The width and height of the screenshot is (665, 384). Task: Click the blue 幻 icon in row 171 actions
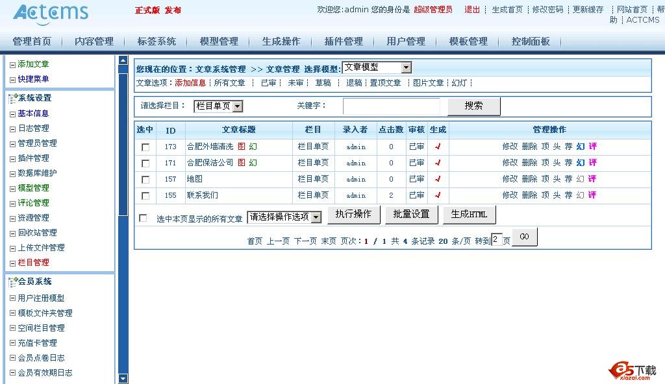pyautogui.click(x=581, y=163)
